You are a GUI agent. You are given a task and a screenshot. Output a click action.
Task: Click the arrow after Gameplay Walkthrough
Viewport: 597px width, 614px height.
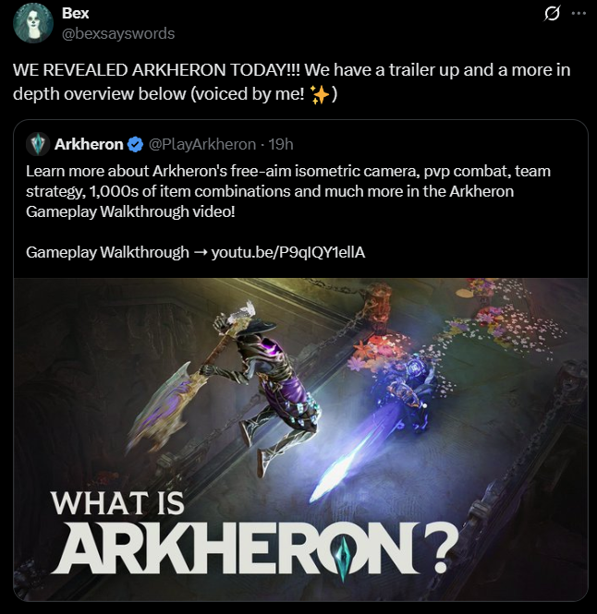point(201,253)
